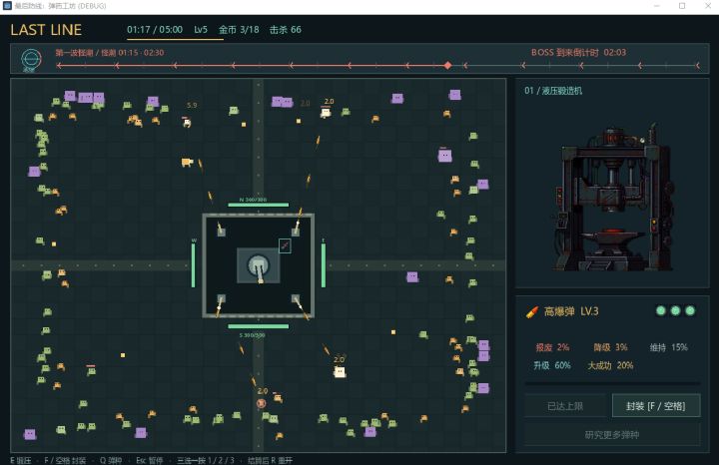The image size is (719, 465).
Task: Click the south wall health bar S 300/300
Action: point(259,326)
